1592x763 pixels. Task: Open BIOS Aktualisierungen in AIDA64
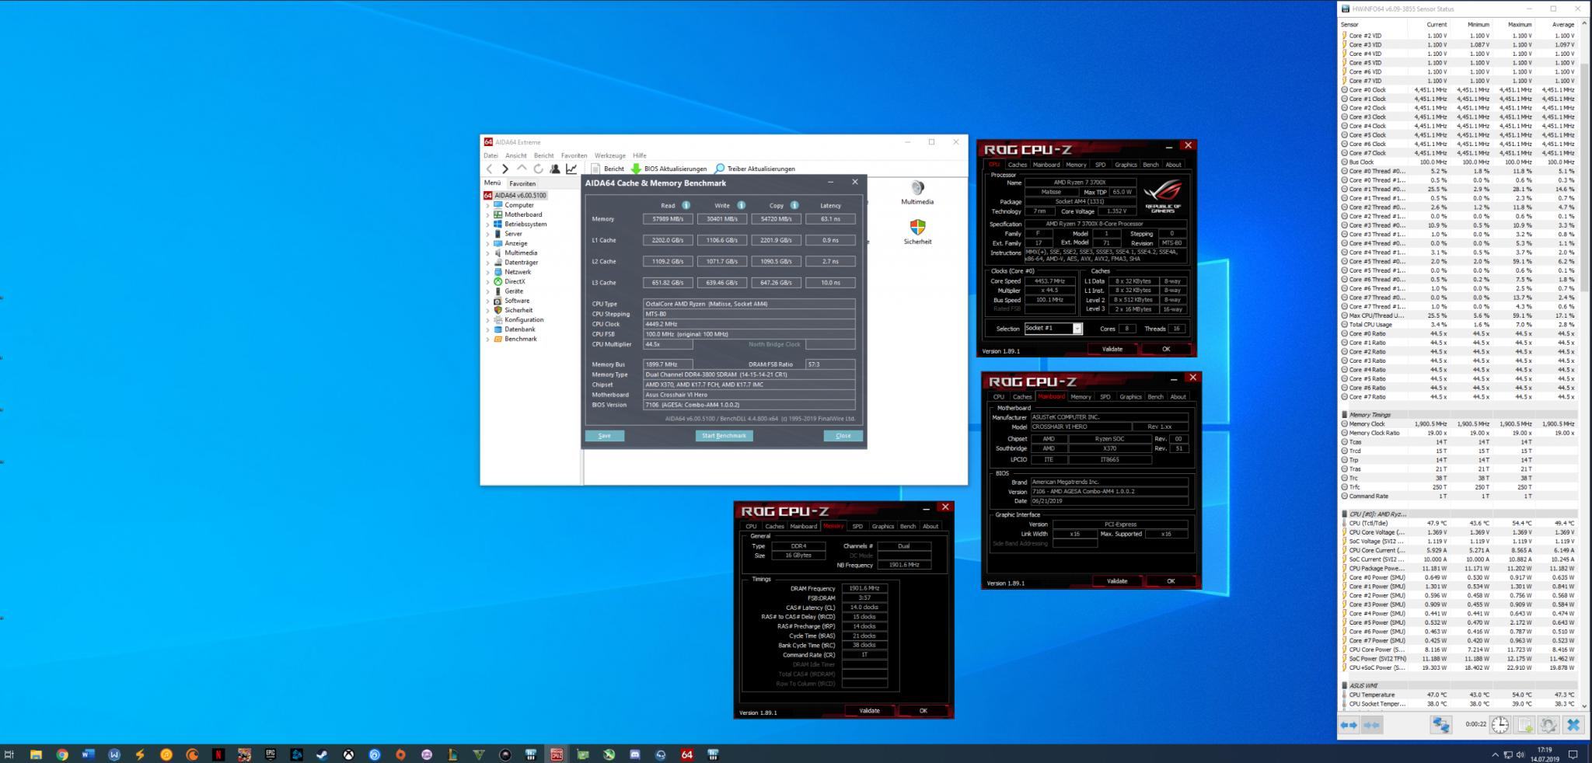(x=669, y=169)
